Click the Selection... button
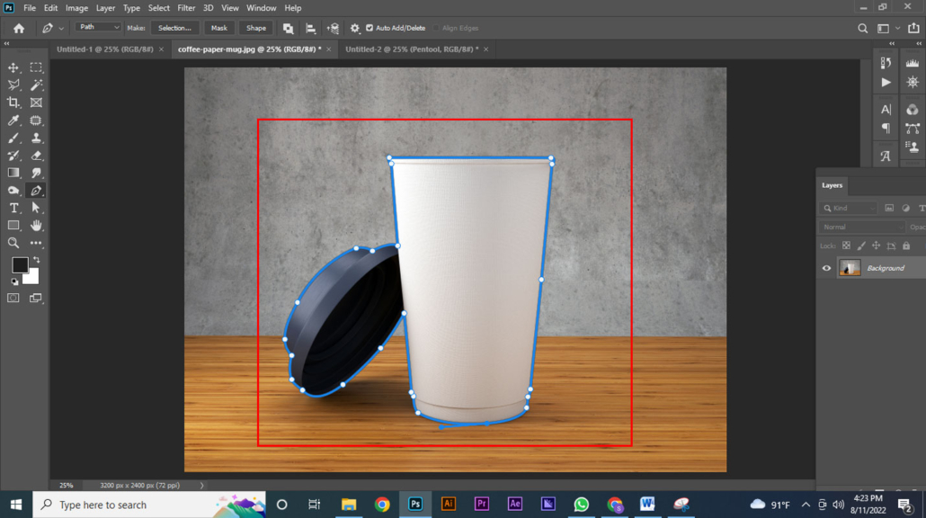 174,28
